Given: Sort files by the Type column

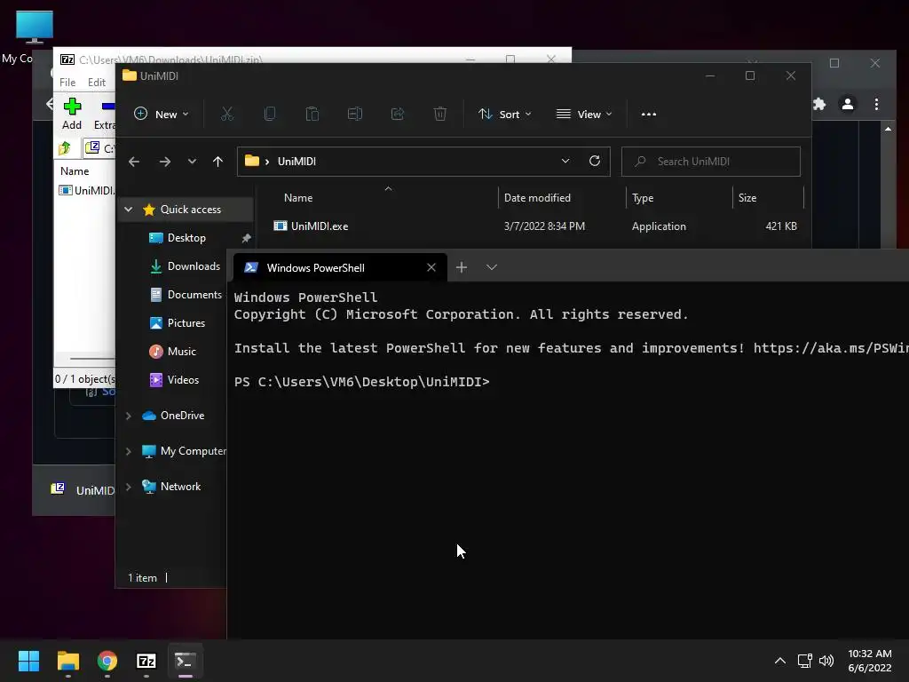Looking at the screenshot, I should 643,198.
